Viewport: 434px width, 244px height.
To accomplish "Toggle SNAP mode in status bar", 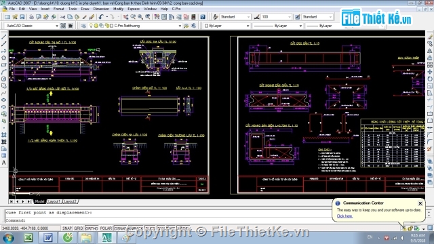I will click(67, 228).
